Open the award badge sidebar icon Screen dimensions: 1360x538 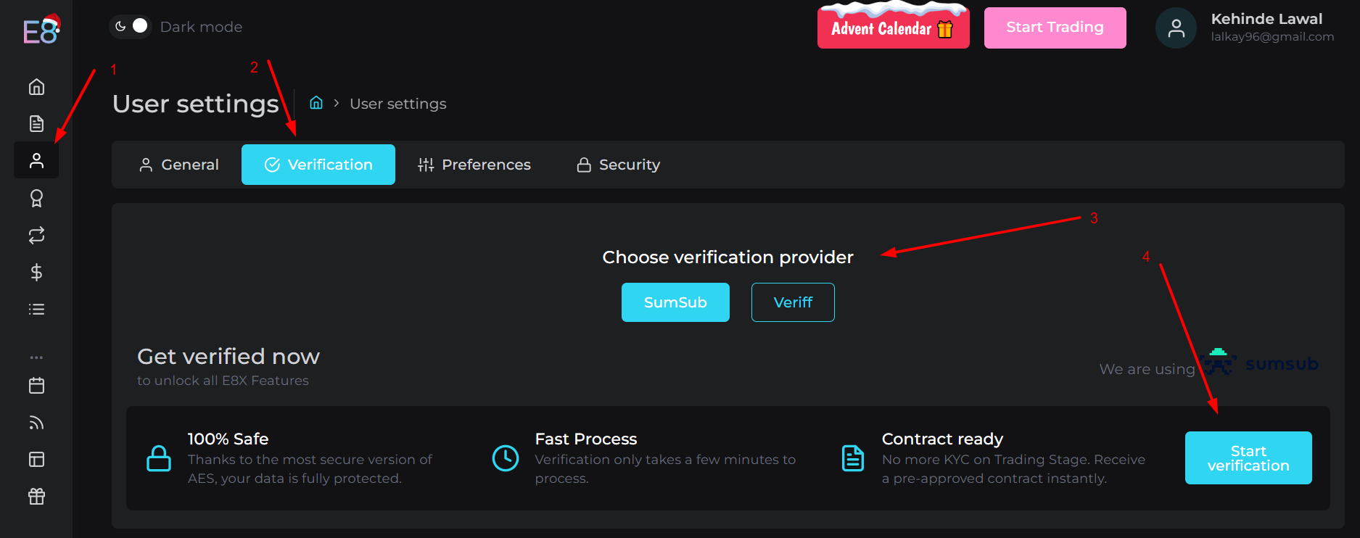click(x=36, y=198)
